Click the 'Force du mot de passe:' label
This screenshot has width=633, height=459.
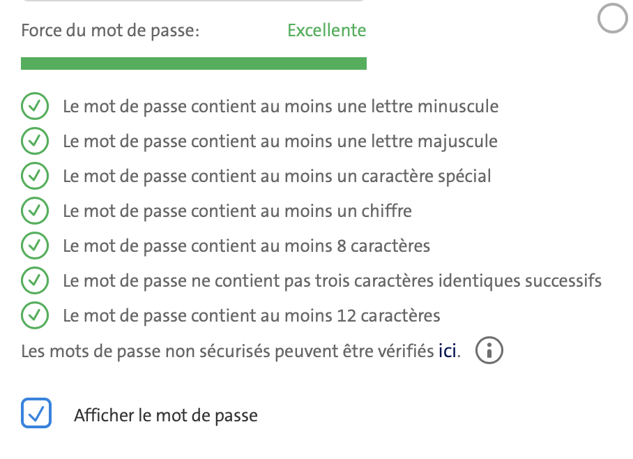click(110, 31)
